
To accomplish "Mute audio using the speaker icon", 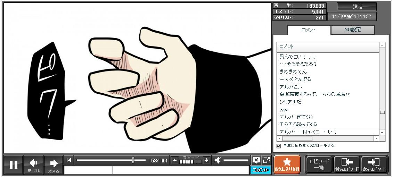I will [x=217, y=160].
